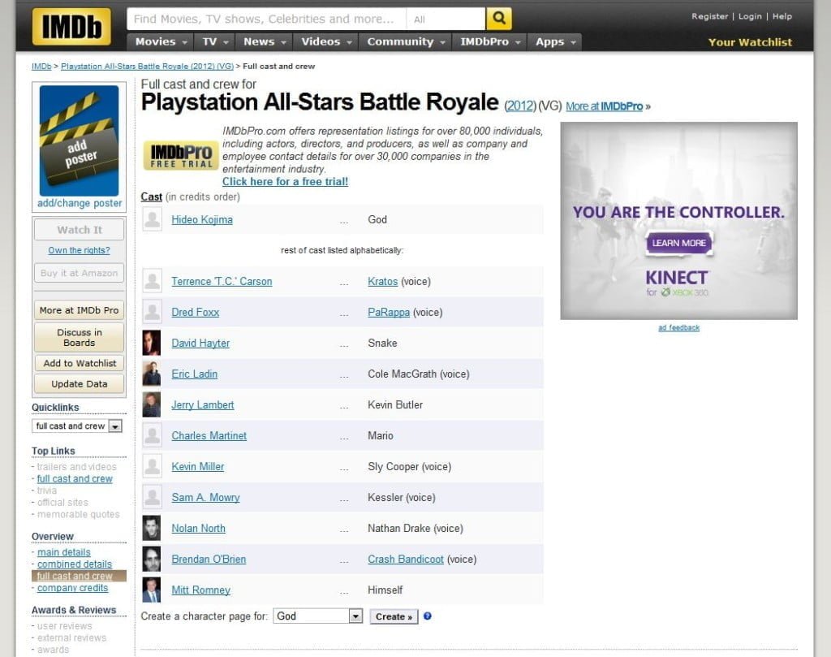The height and width of the screenshot is (657, 831).
Task: Click the More at IMDb Pro sidebar button
Action: point(80,310)
